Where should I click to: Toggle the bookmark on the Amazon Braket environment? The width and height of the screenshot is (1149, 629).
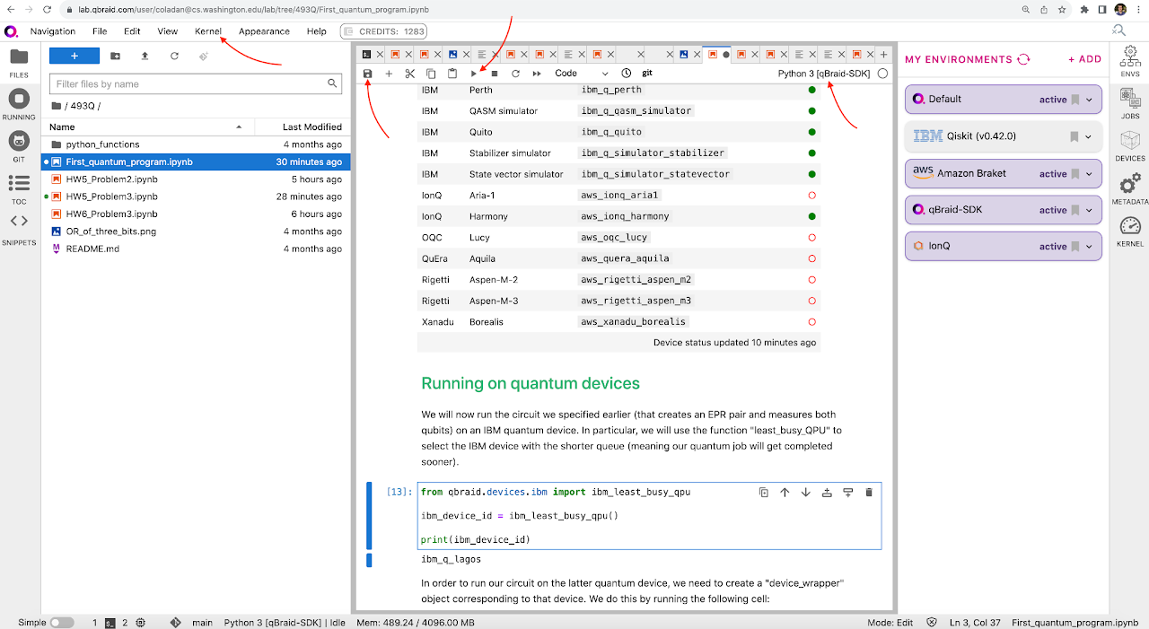(x=1075, y=174)
